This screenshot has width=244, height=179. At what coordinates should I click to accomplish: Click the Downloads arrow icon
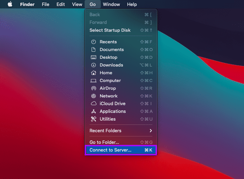pos(93,65)
